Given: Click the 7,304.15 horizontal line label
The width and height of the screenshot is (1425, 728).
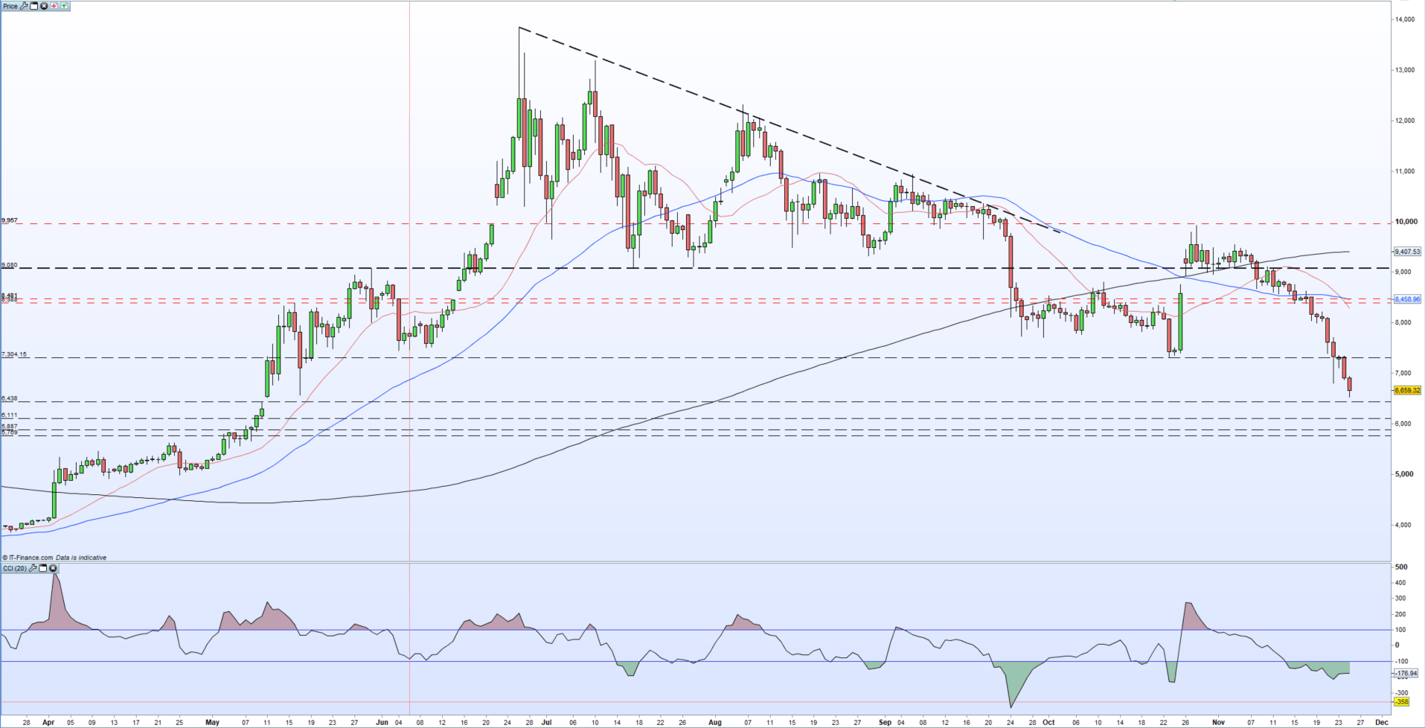Looking at the screenshot, I should tap(14, 354).
